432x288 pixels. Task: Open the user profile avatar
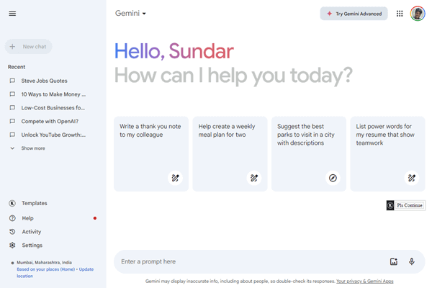click(418, 13)
